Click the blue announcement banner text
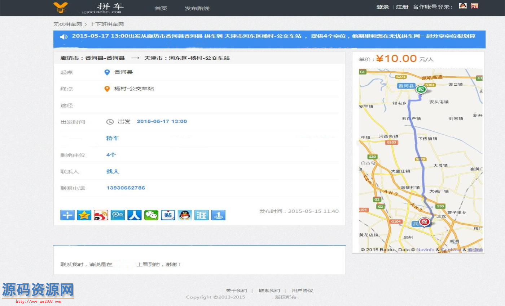The width and height of the screenshot is (505, 306). tap(273, 36)
